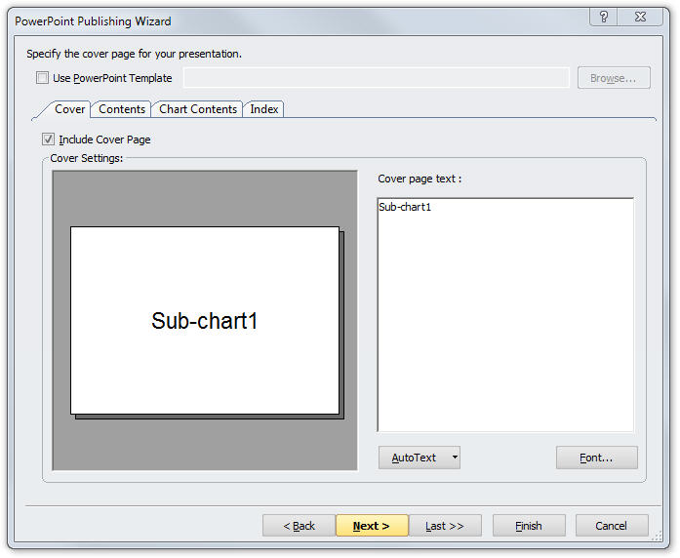Viewport: 680px width, 558px height.
Task: Click the template file path field
Action: tap(376, 78)
